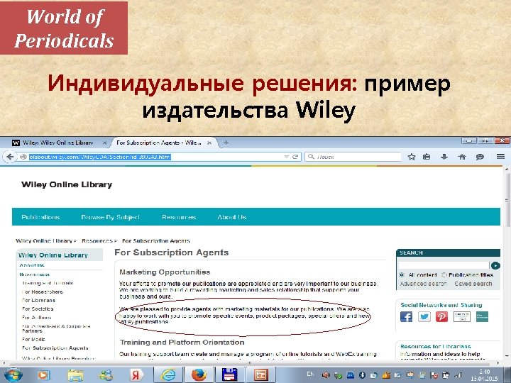Open Training and Tutorials in the sidebar
The width and height of the screenshot is (511, 383).
coord(48,283)
